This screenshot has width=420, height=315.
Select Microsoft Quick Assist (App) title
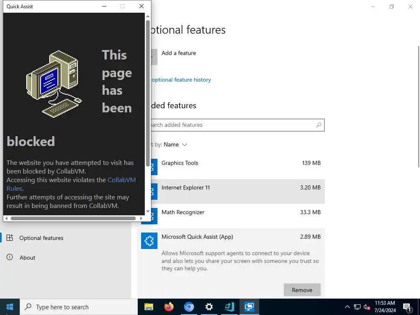coord(197,237)
